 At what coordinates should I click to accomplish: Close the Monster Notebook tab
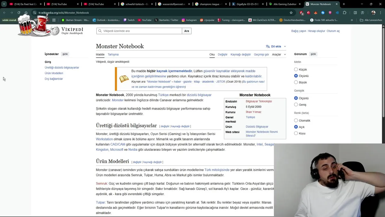tap(337, 4)
